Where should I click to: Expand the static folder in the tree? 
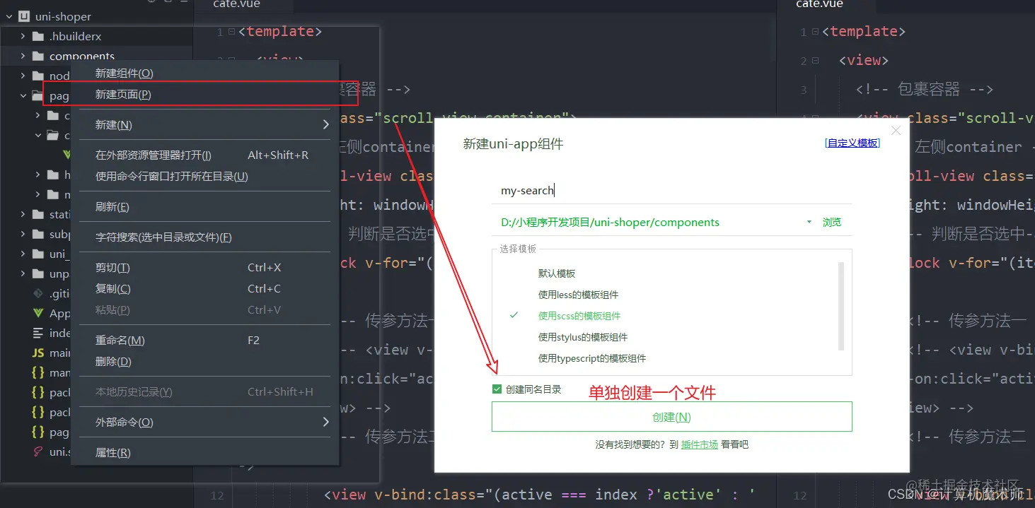(21, 214)
